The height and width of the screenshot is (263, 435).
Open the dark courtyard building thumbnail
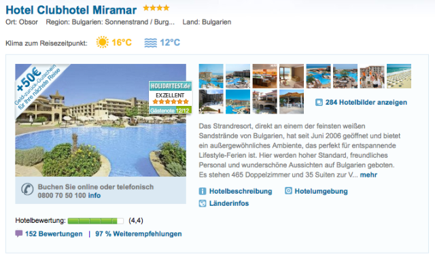(x=211, y=101)
